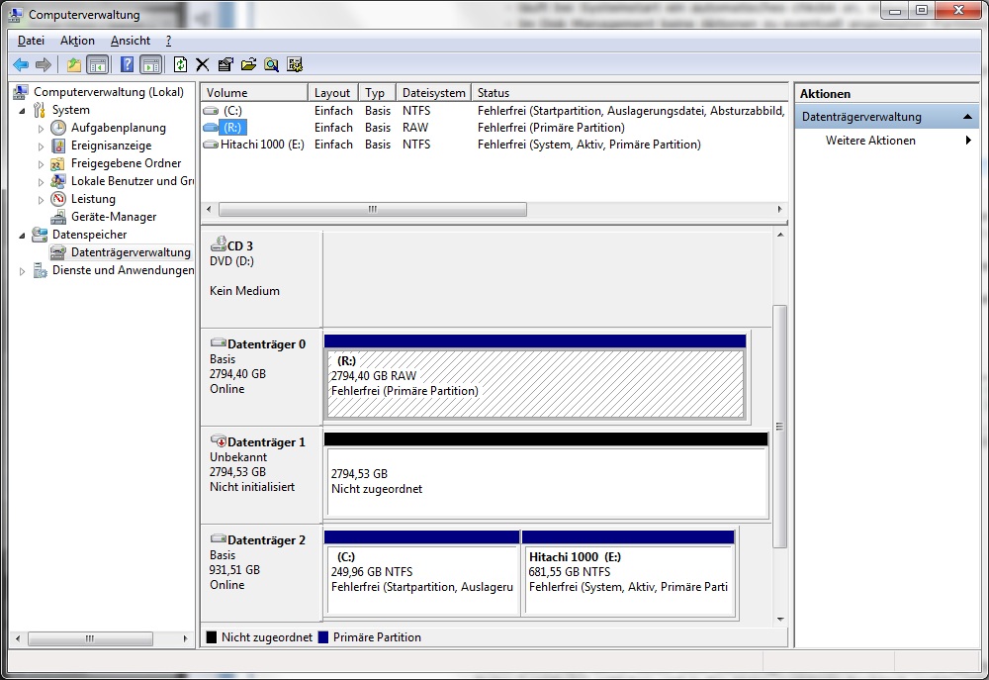The width and height of the screenshot is (989, 680).
Task: Click the Leistung performance icon
Action: (x=58, y=199)
